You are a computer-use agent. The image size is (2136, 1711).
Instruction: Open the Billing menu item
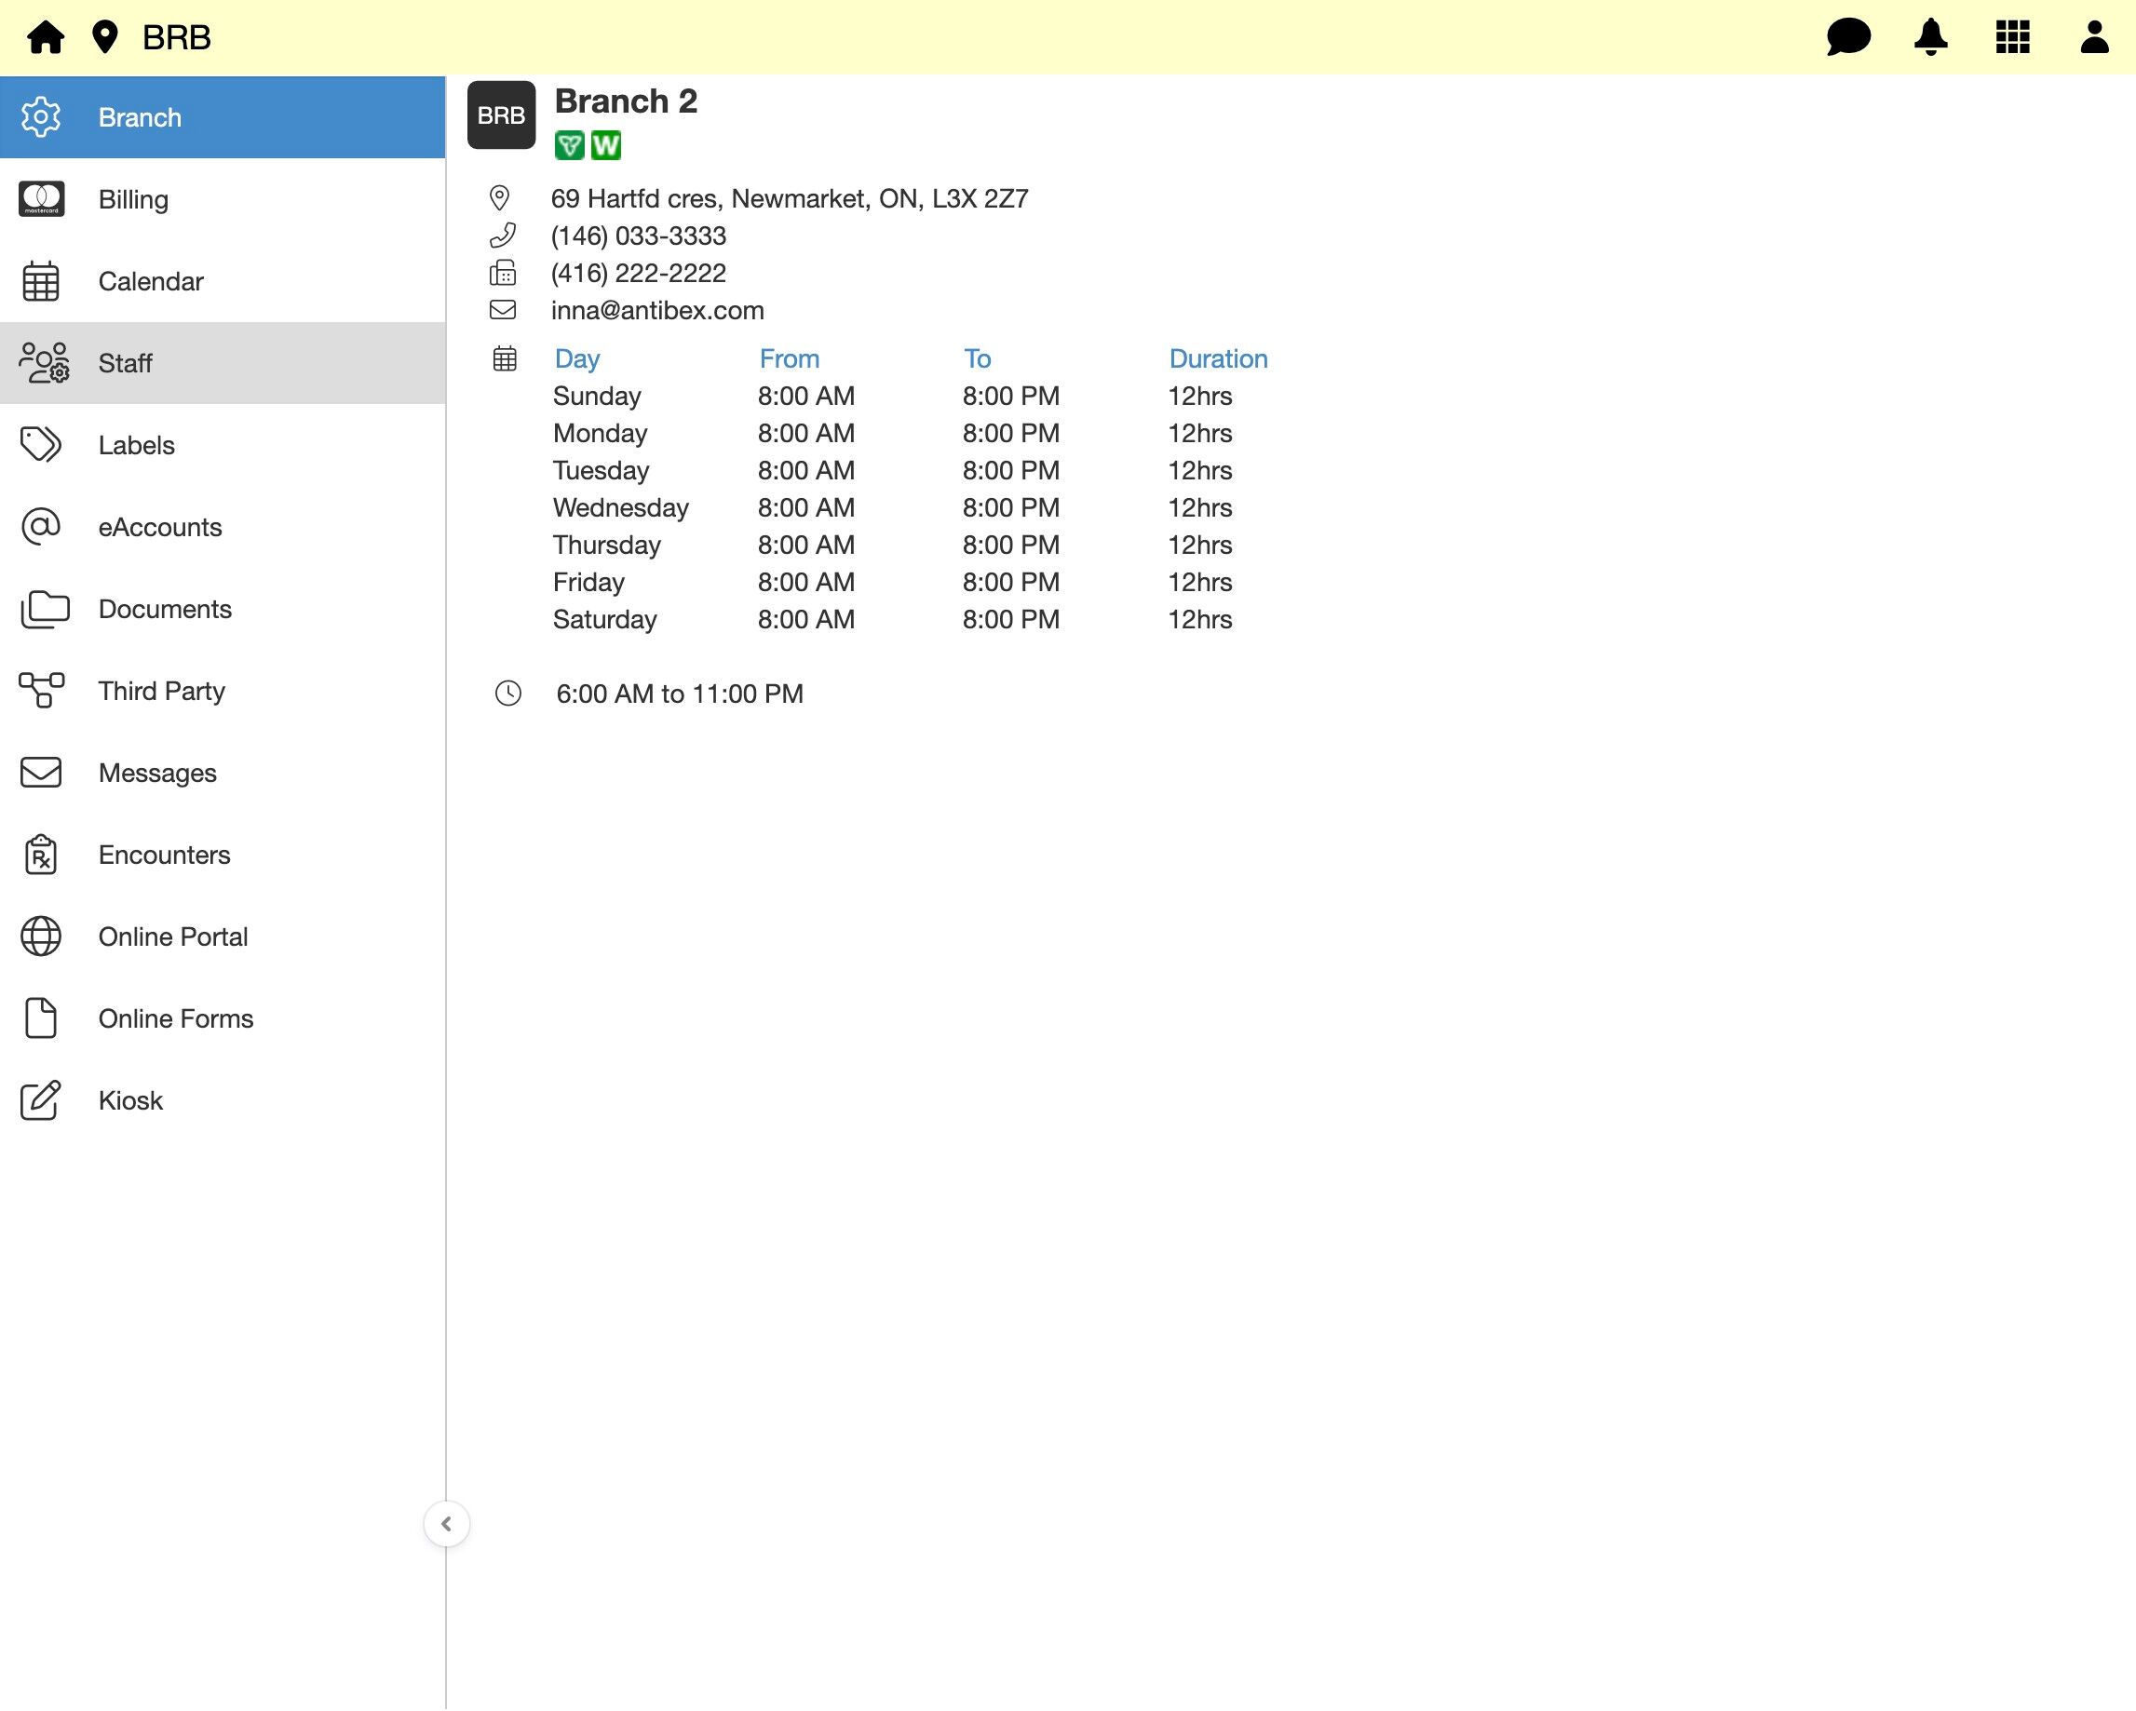pyautogui.click(x=133, y=199)
